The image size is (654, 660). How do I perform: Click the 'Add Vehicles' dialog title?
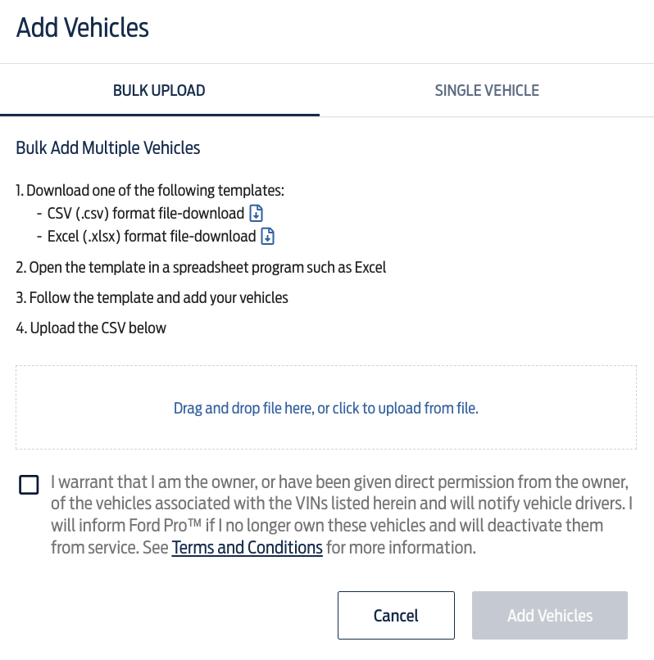(83, 28)
